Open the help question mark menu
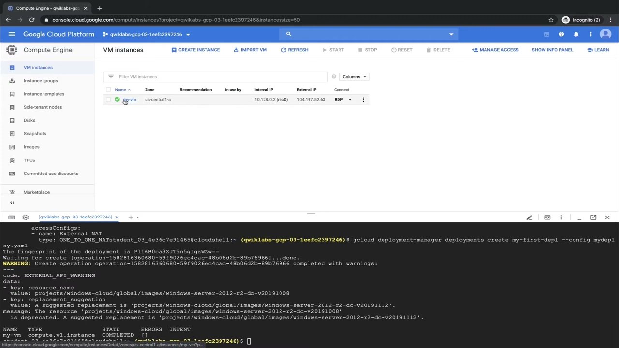The height and width of the screenshot is (348, 619). coord(561,34)
